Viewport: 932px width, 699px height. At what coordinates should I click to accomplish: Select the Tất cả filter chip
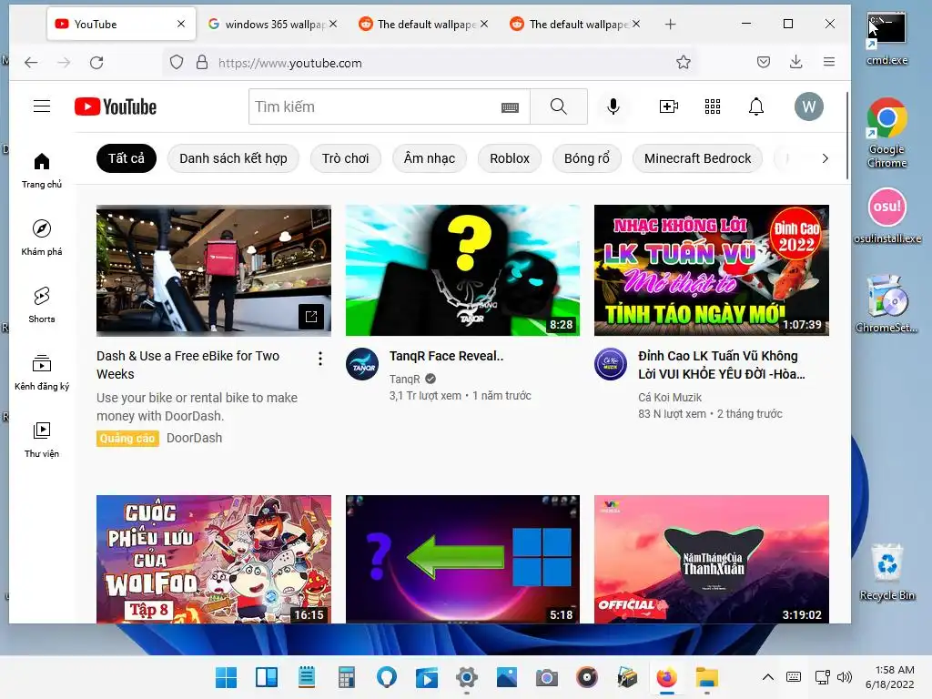[126, 158]
